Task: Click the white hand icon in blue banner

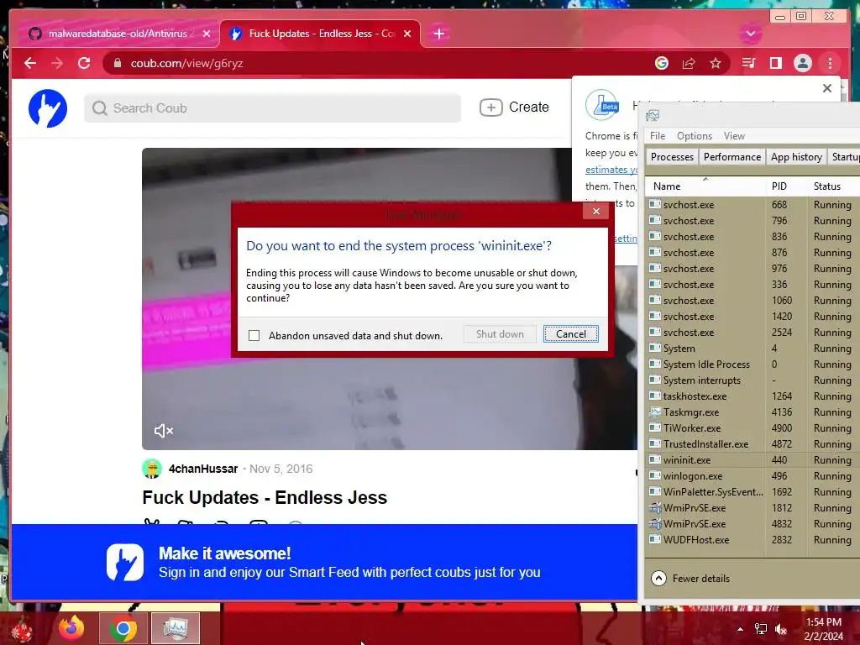Action: click(125, 562)
